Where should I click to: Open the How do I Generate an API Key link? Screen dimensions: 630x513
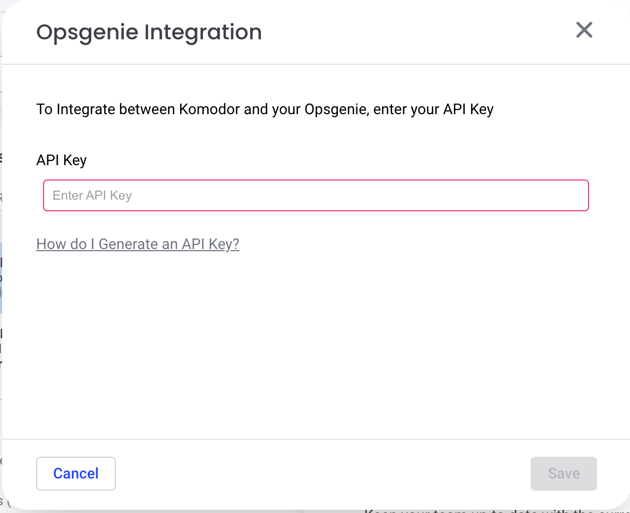(x=138, y=244)
